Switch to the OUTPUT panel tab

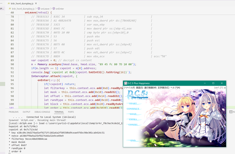click(x=27, y=112)
